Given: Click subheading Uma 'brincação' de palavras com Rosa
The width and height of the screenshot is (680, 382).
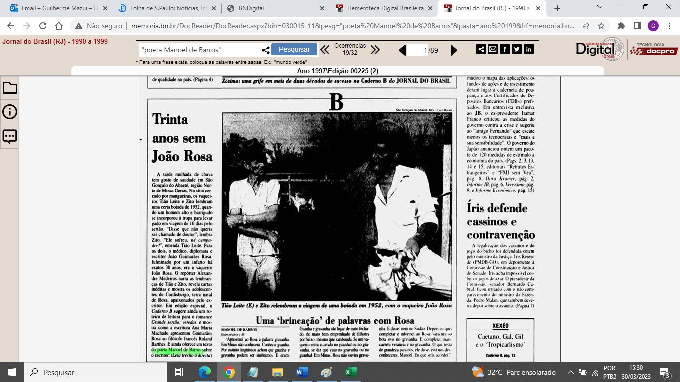Looking at the screenshot, I should [x=335, y=321].
